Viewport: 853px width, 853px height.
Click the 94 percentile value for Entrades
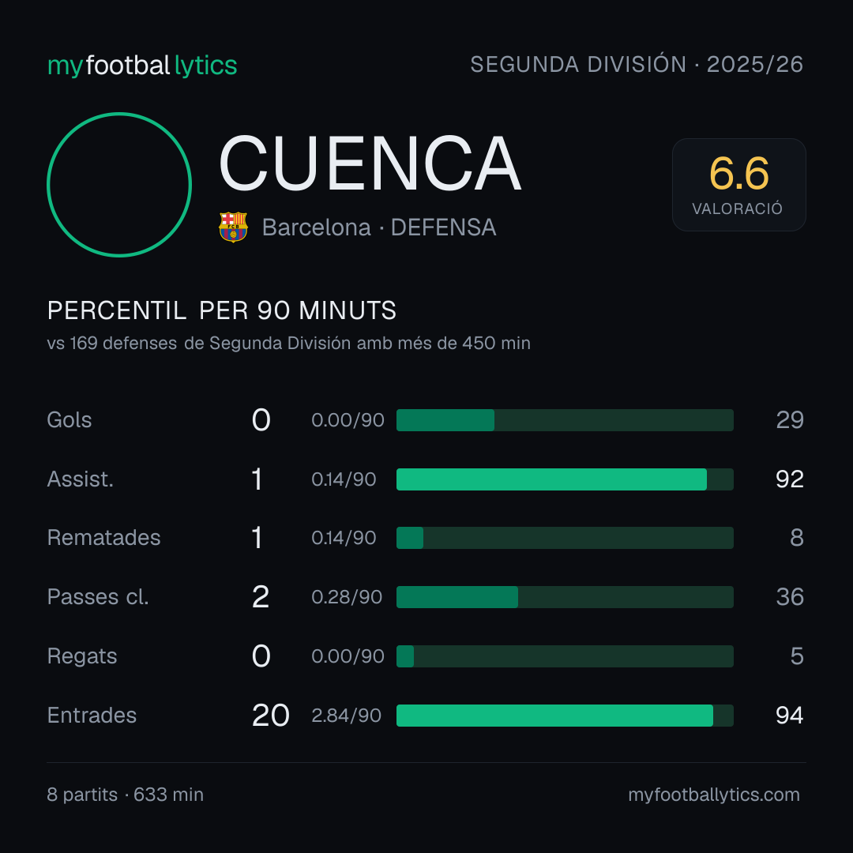point(789,716)
